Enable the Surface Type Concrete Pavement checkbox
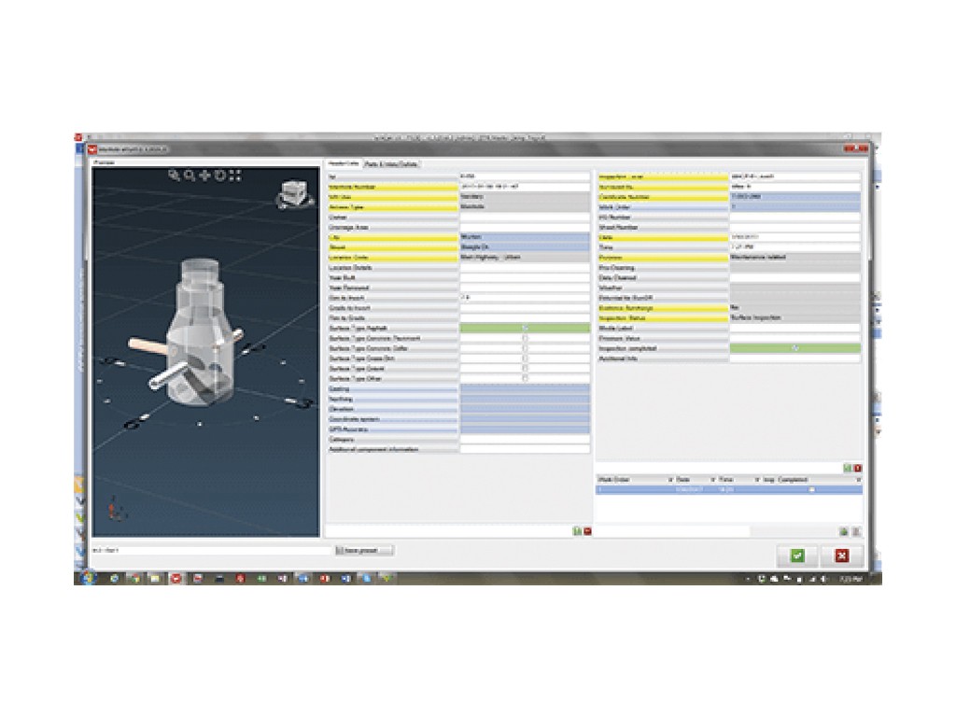Viewport: 956px width, 717px height. pos(525,338)
